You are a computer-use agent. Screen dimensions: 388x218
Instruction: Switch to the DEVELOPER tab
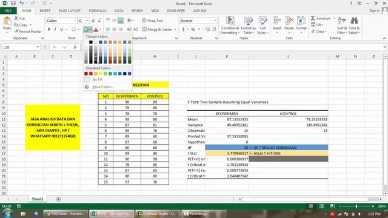176,11
